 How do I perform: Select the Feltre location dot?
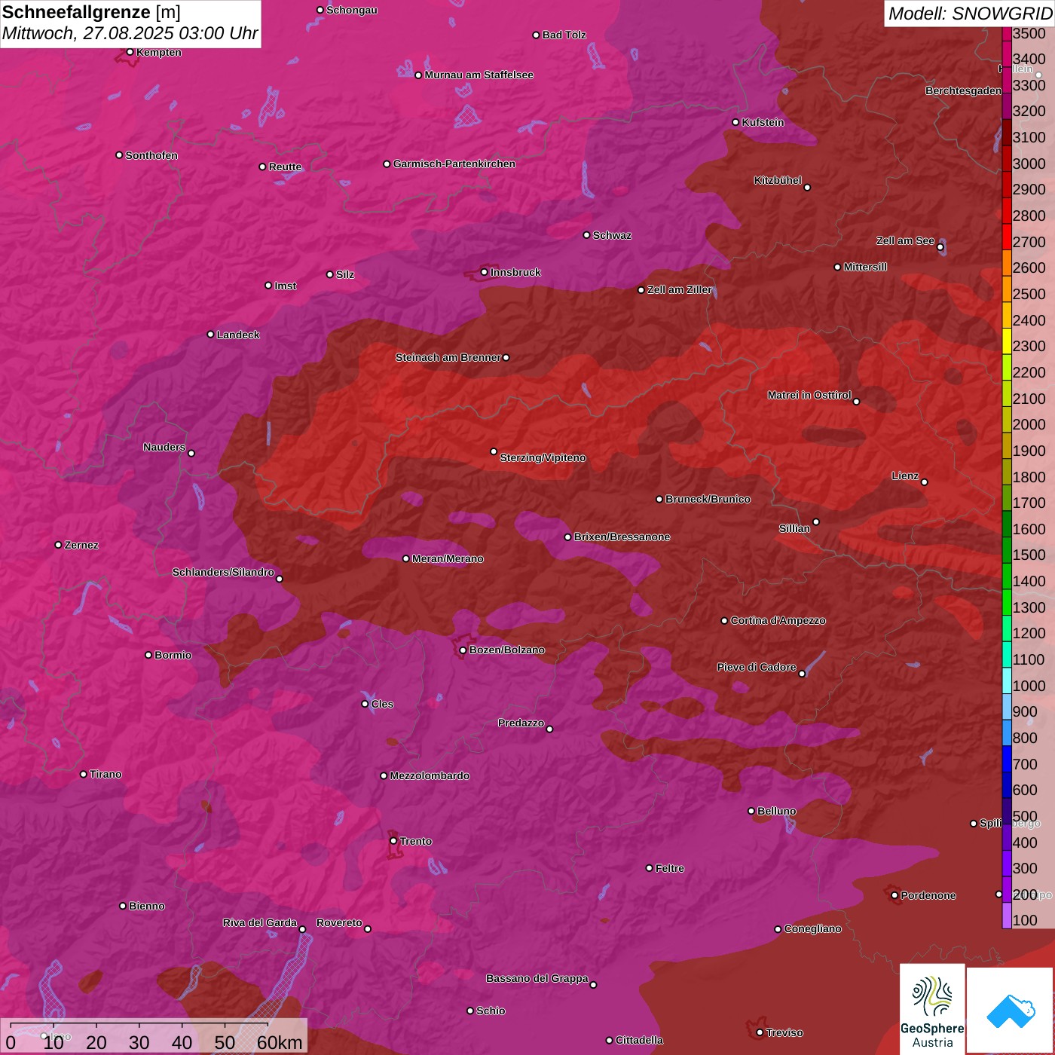[649, 868]
